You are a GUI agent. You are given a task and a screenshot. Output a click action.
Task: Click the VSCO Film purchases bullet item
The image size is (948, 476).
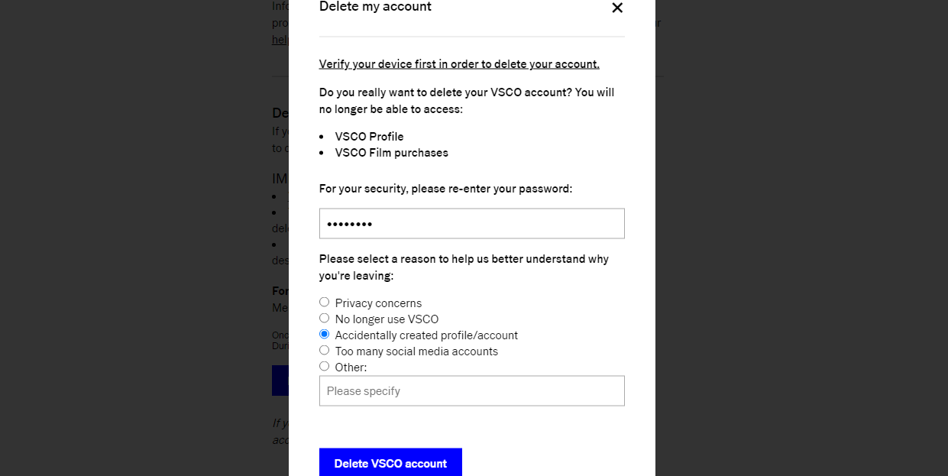click(391, 153)
